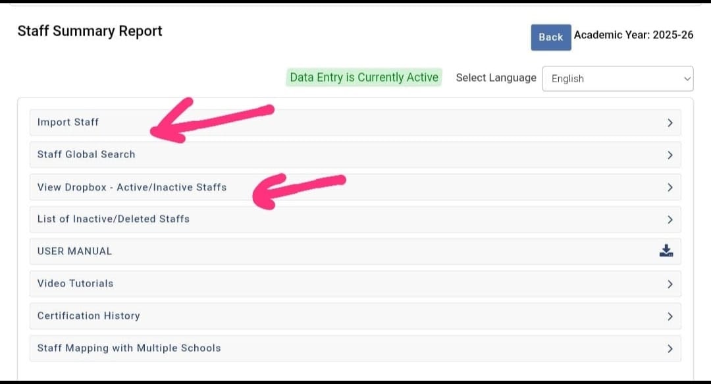The image size is (711, 384).
Task: Click chevron next to Video Tutorials
Action: 670,284
